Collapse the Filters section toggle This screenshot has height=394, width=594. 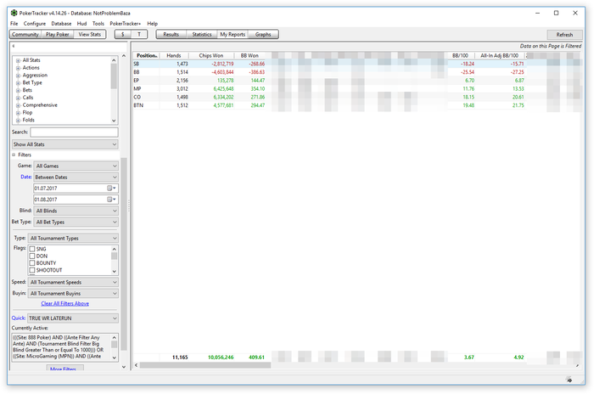14,155
